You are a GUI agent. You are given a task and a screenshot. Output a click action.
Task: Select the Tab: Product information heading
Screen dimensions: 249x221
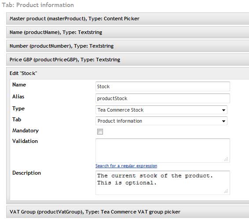38,5
